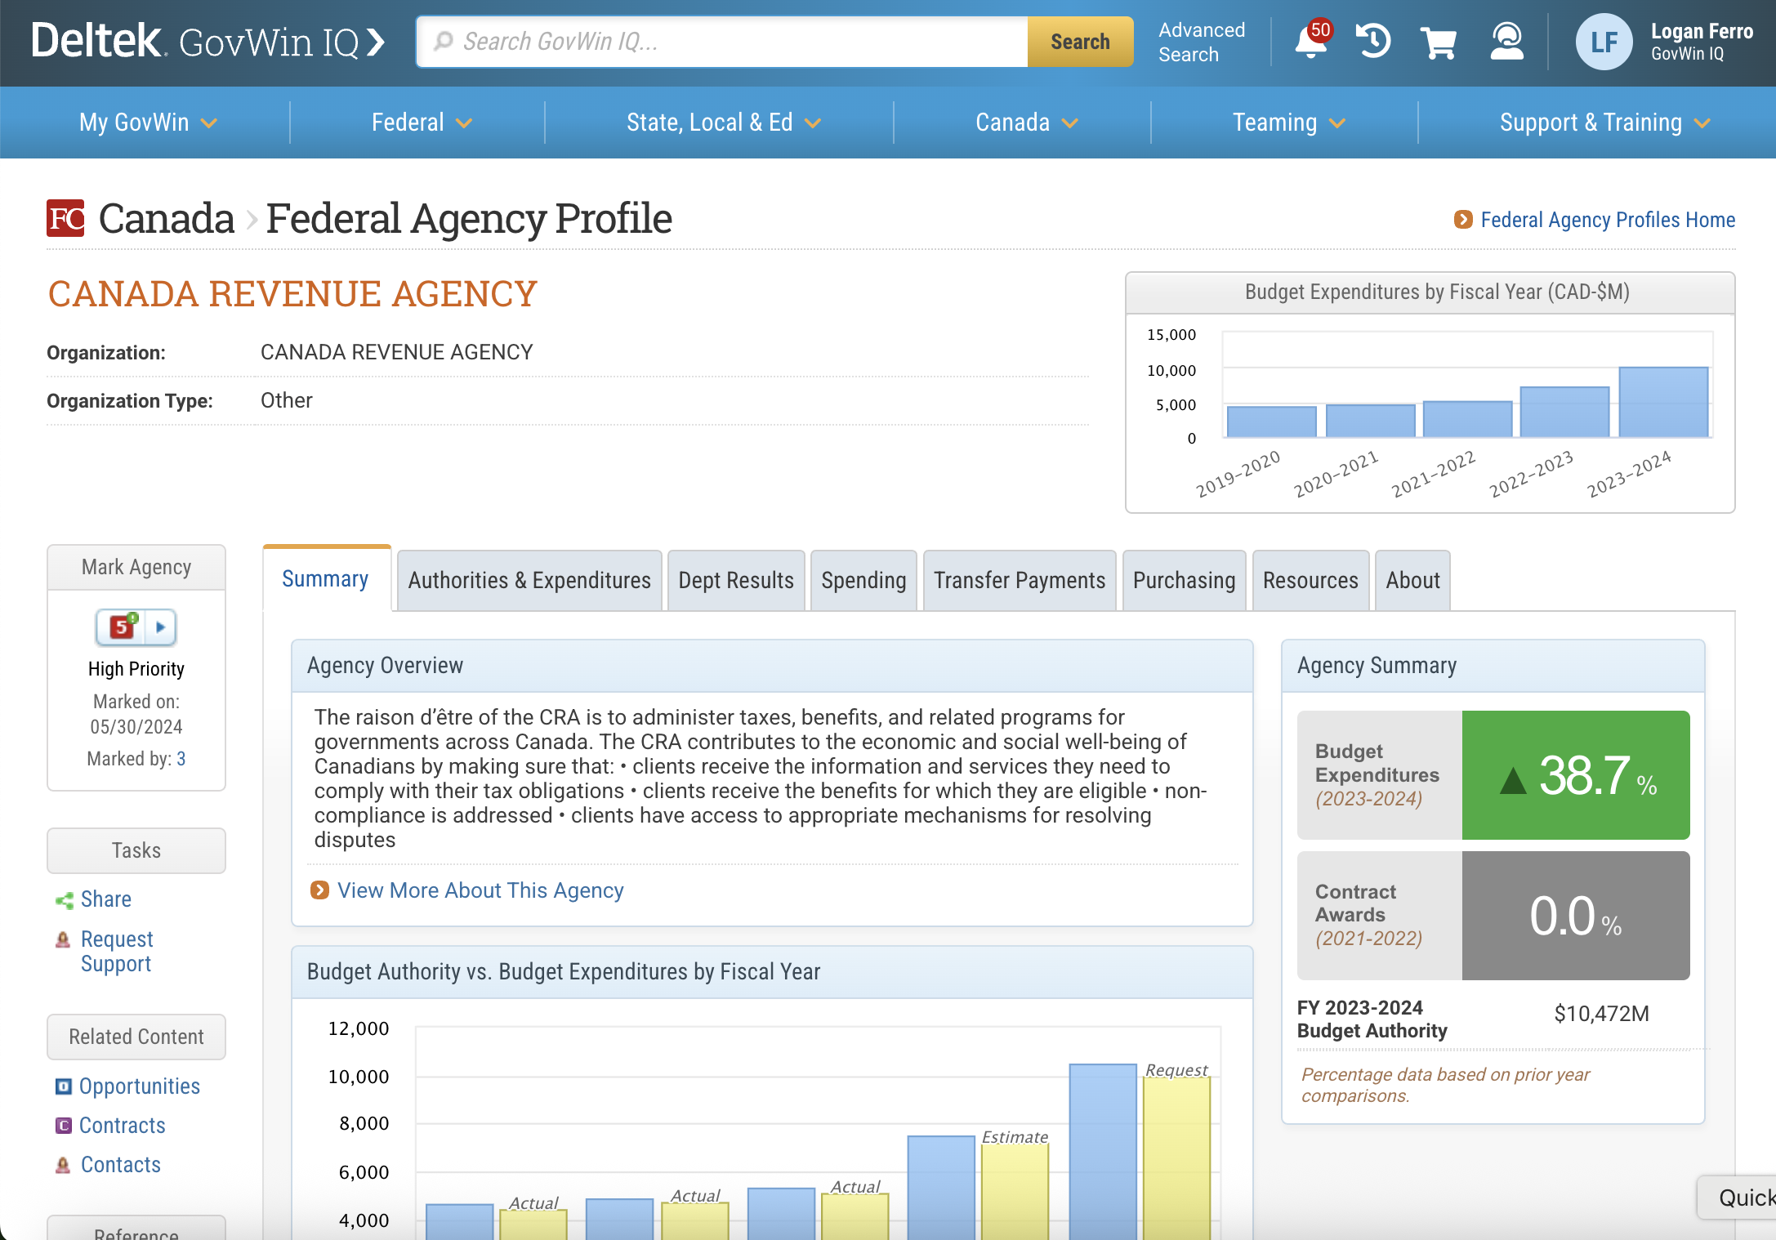This screenshot has width=1776, height=1240.
Task: Expand the priority marker arrow button
Action: point(161,627)
